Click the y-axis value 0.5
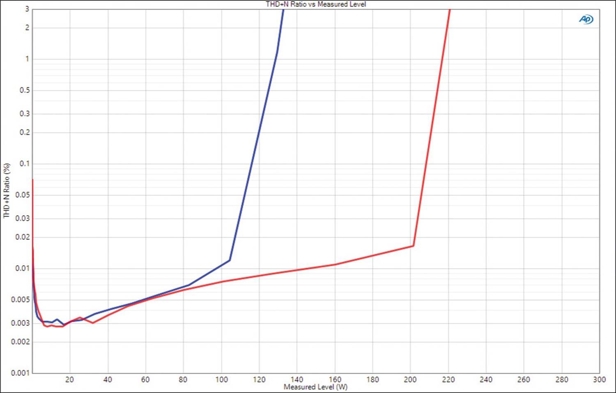Image resolution: width=616 pixels, height=393 pixels. (25, 90)
